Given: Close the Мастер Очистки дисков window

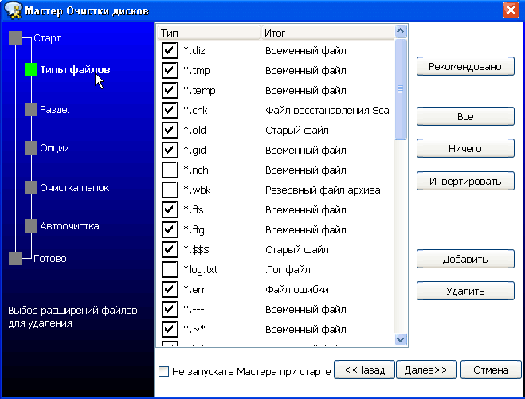Looking at the screenshot, I should tap(511, 10).
